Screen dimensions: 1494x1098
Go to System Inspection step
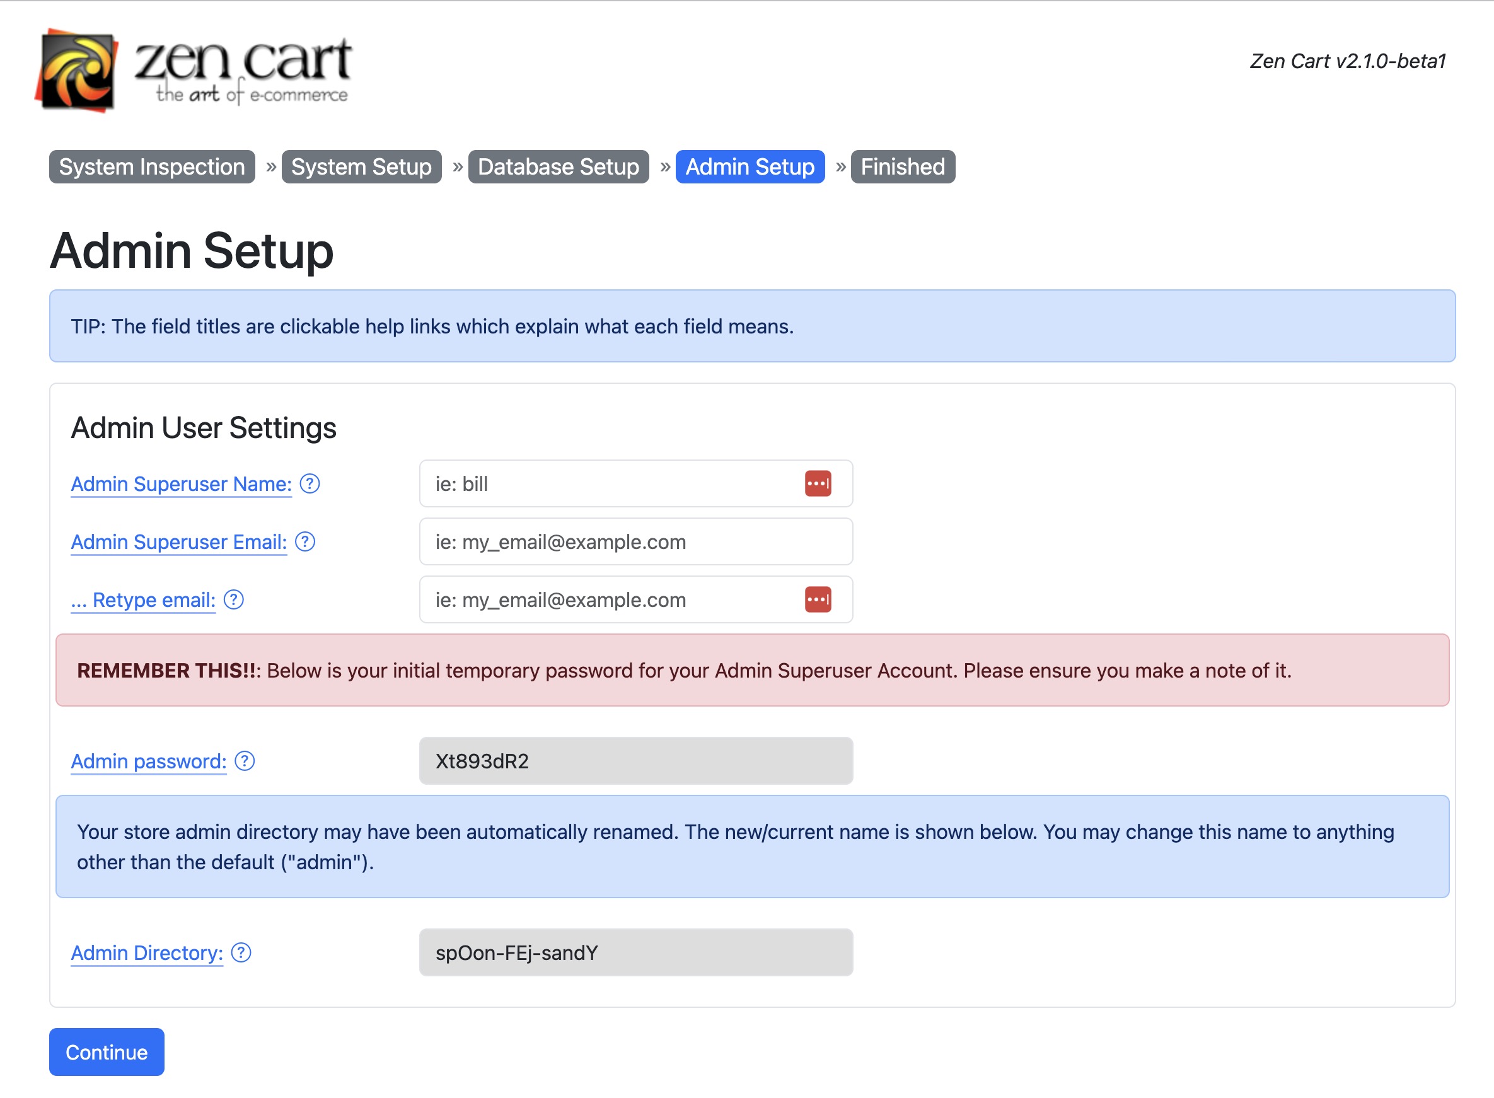(x=152, y=167)
